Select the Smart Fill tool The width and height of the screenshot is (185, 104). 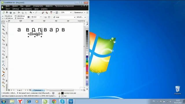coord(3,40)
